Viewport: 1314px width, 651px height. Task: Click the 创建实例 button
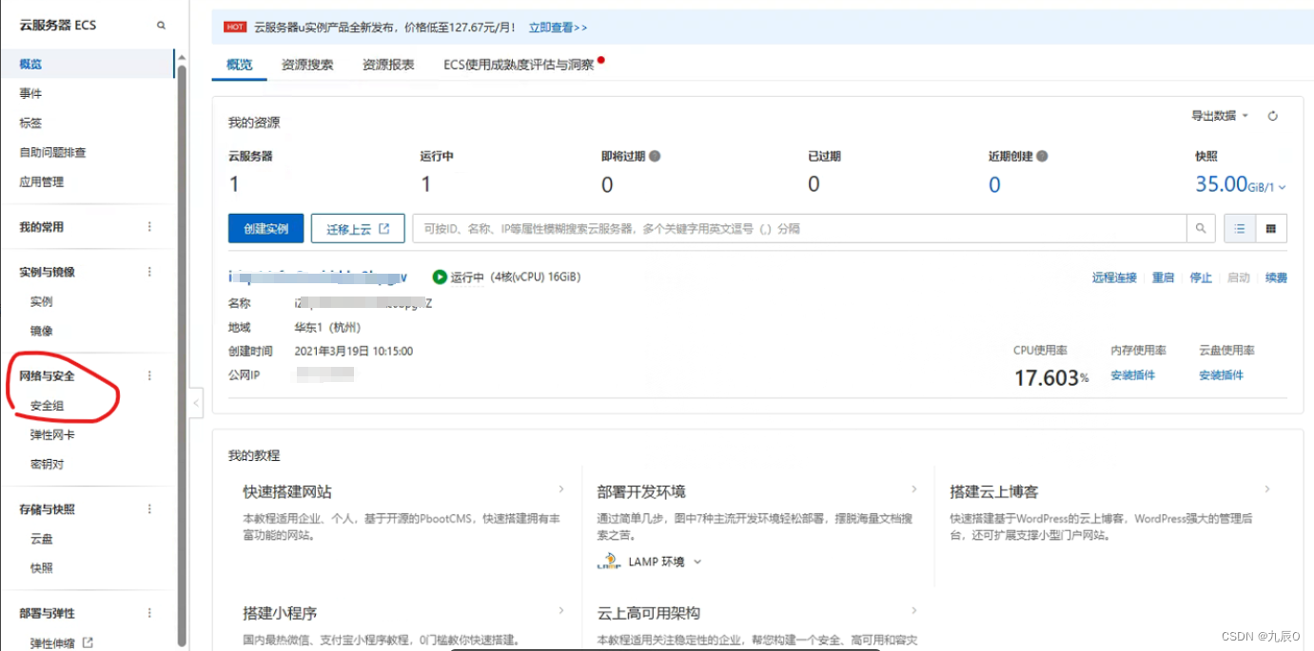[265, 228]
